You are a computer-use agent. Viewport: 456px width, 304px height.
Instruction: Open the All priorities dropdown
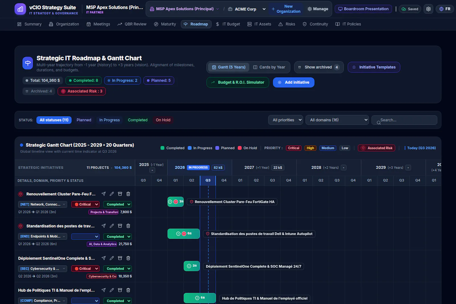(286, 120)
